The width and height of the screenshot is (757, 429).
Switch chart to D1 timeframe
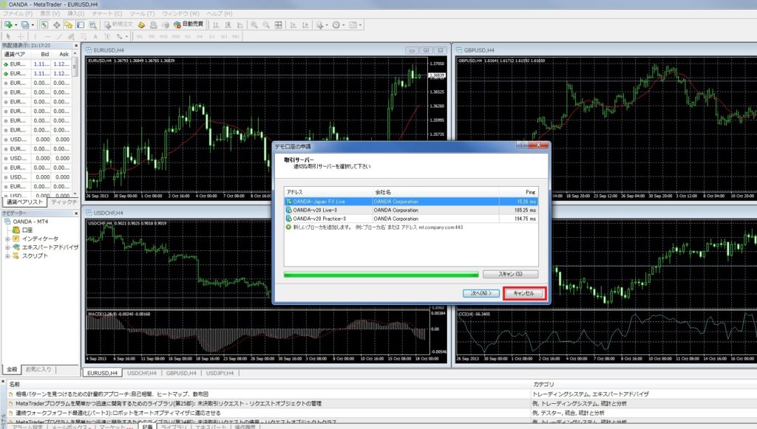click(x=212, y=37)
